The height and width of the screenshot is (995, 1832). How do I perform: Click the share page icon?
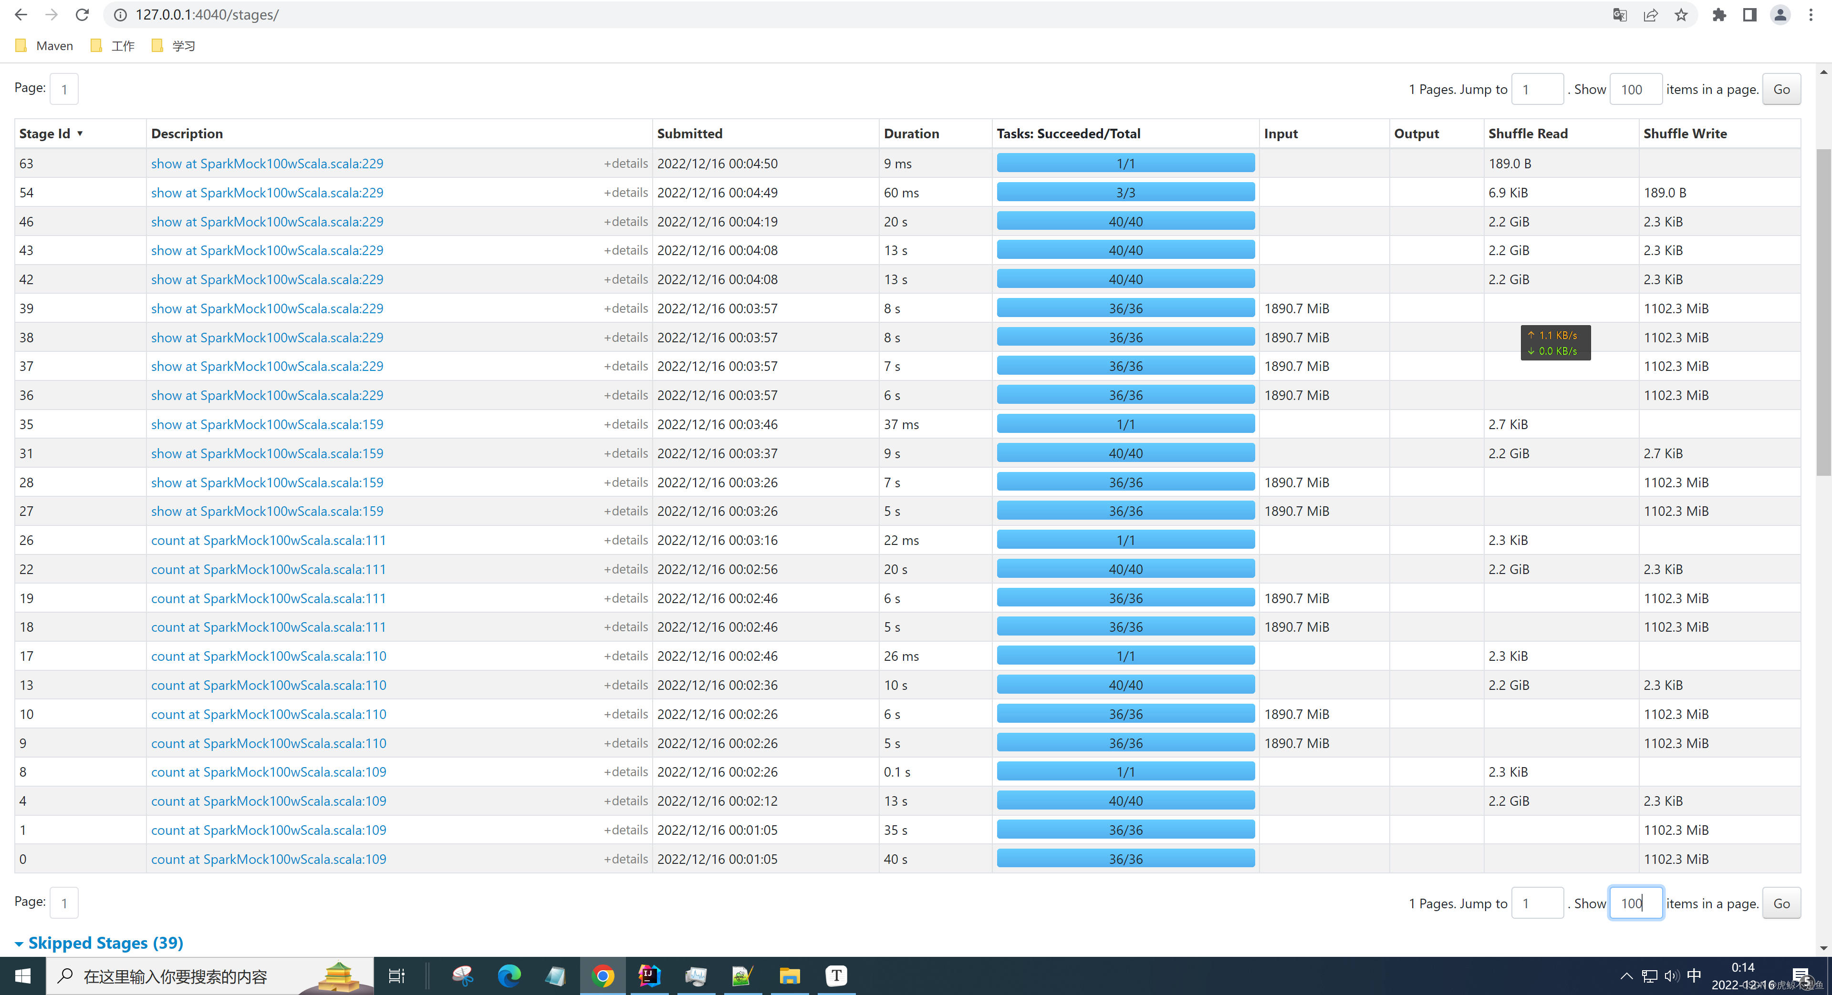tap(1650, 15)
